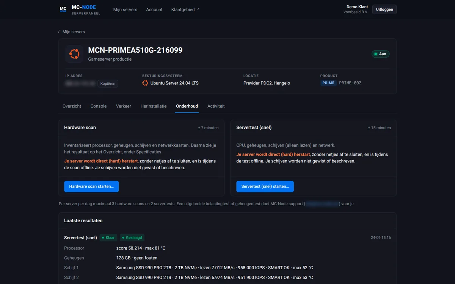Click the Hardware scan card title
The width and height of the screenshot is (455, 284).
[80, 128]
